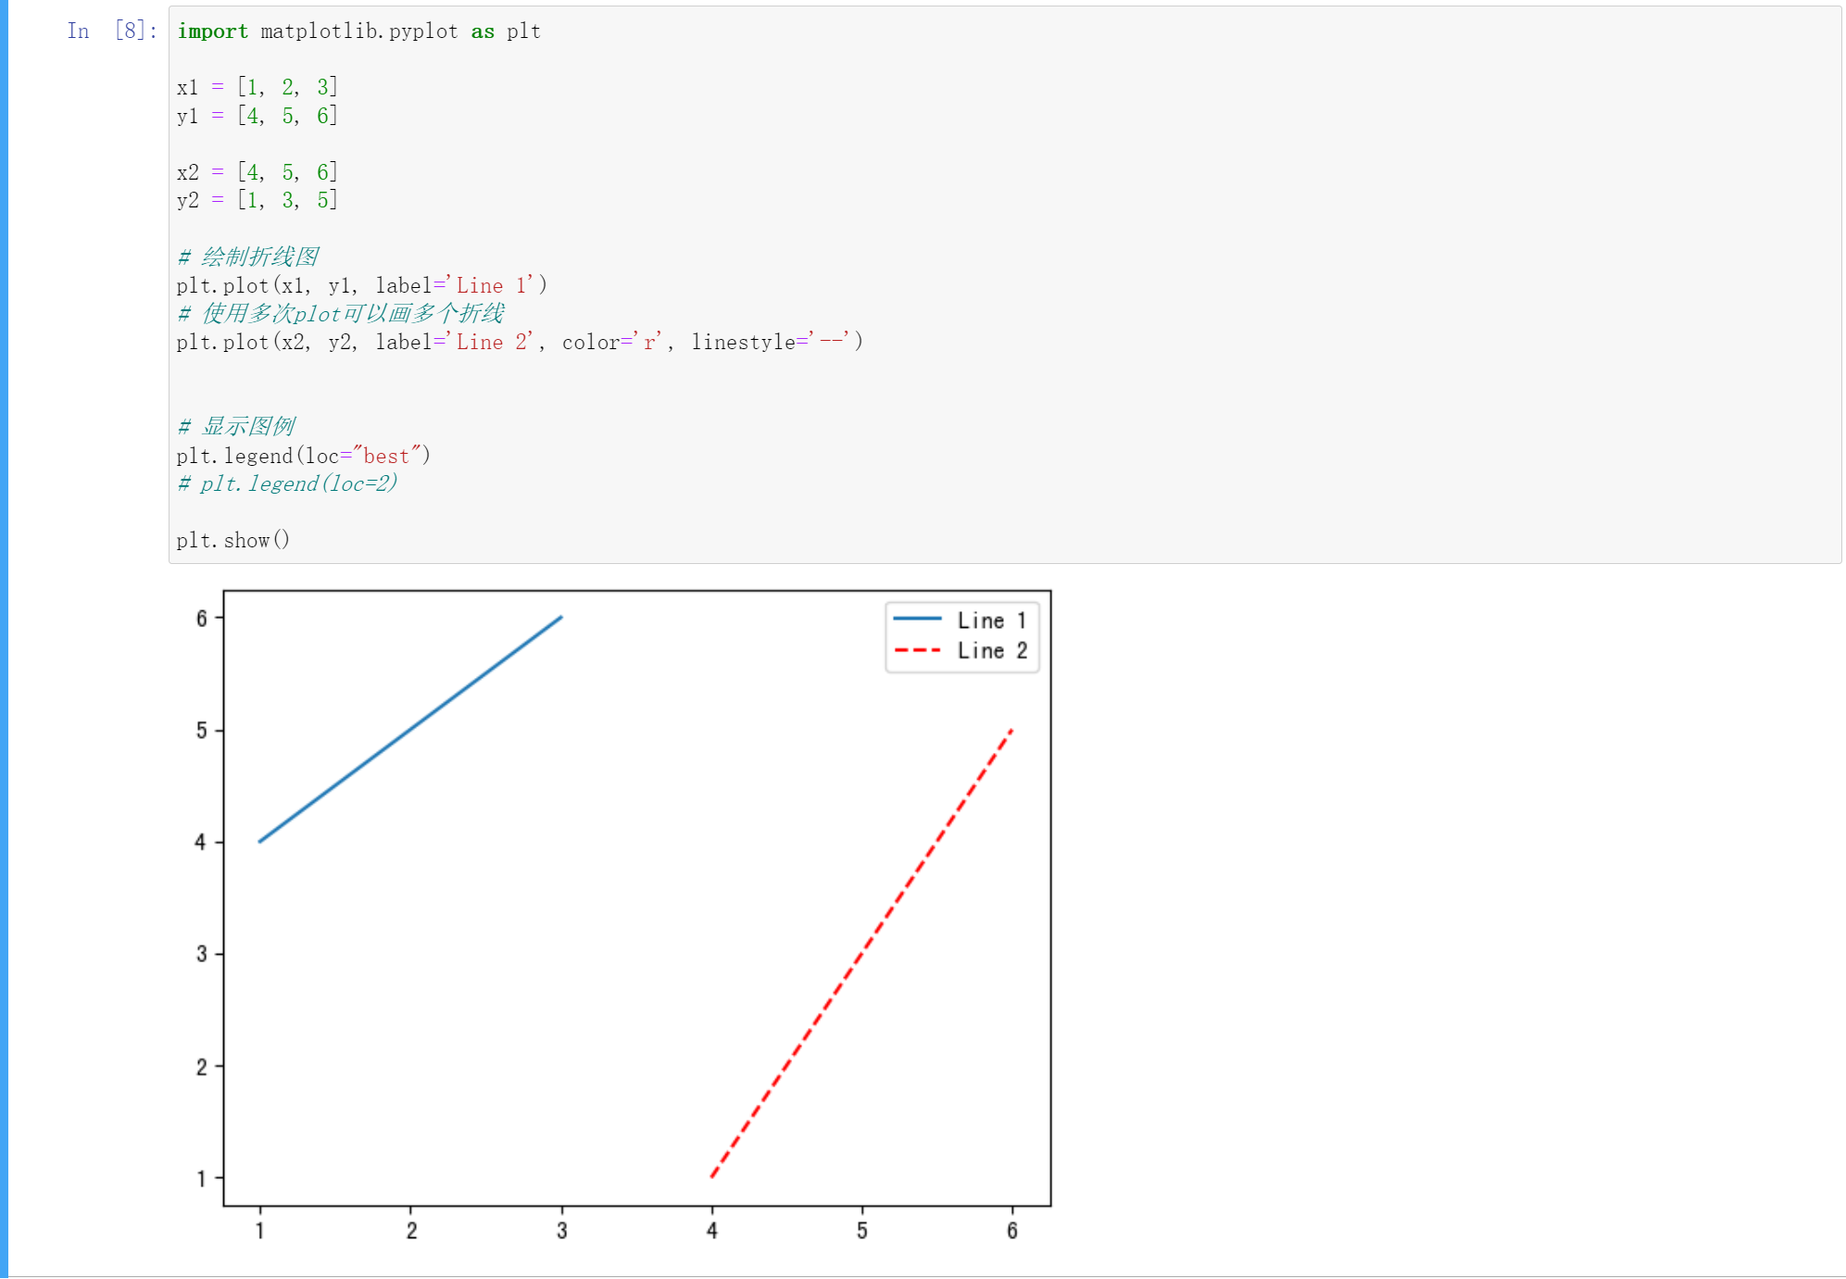Click the line y2 = [1, 3, 5]
1846x1279 pixels.
tap(257, 200)
